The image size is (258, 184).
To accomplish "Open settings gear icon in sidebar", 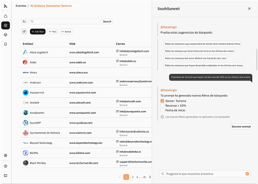I will coord(6,155).
